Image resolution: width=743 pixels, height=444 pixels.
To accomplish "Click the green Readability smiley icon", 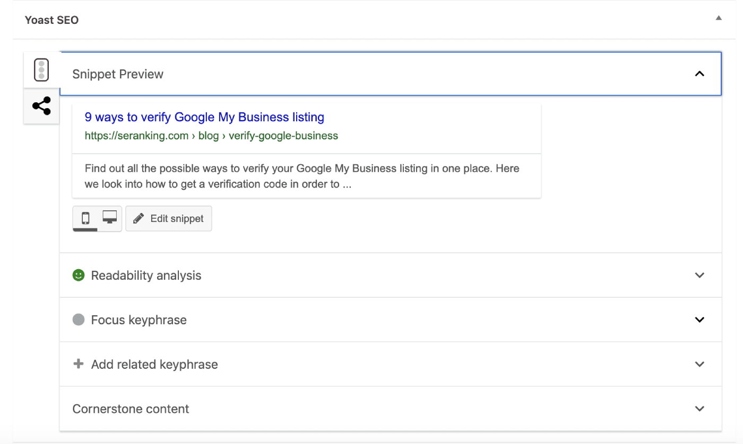I will click(x=79, y=275).
